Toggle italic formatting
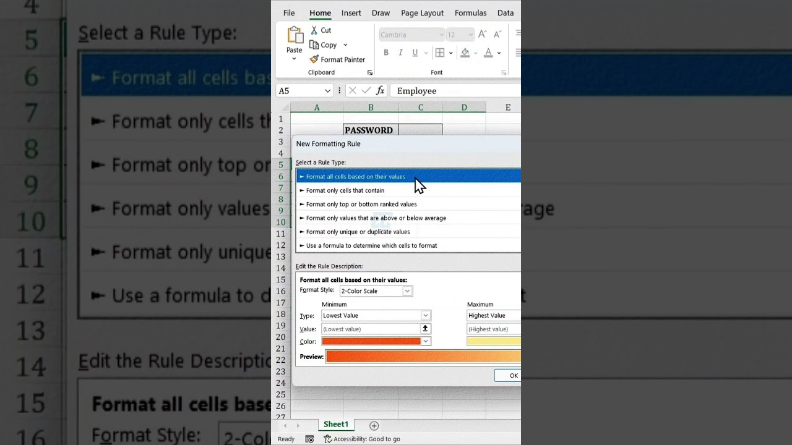792x445 pixels. [x=400, y=53]
